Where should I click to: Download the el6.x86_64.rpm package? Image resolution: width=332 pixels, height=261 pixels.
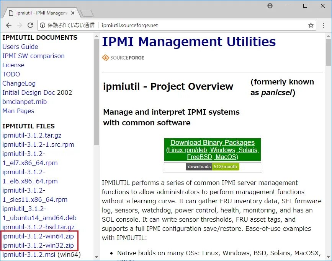[x=30, y=177]
